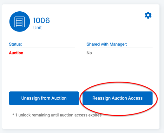Click the Reassign Auction Access button
This screenshot has height=133, width=164.
point(117,98)
